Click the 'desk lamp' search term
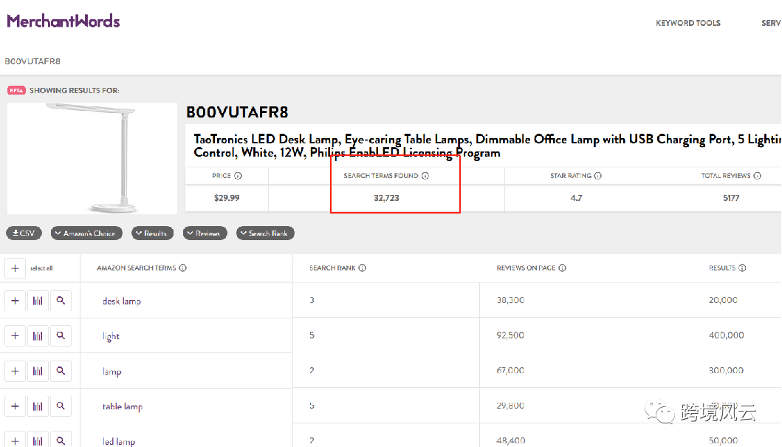The height and width of the screenshot is (447, 782). click(x=122, y=301)
